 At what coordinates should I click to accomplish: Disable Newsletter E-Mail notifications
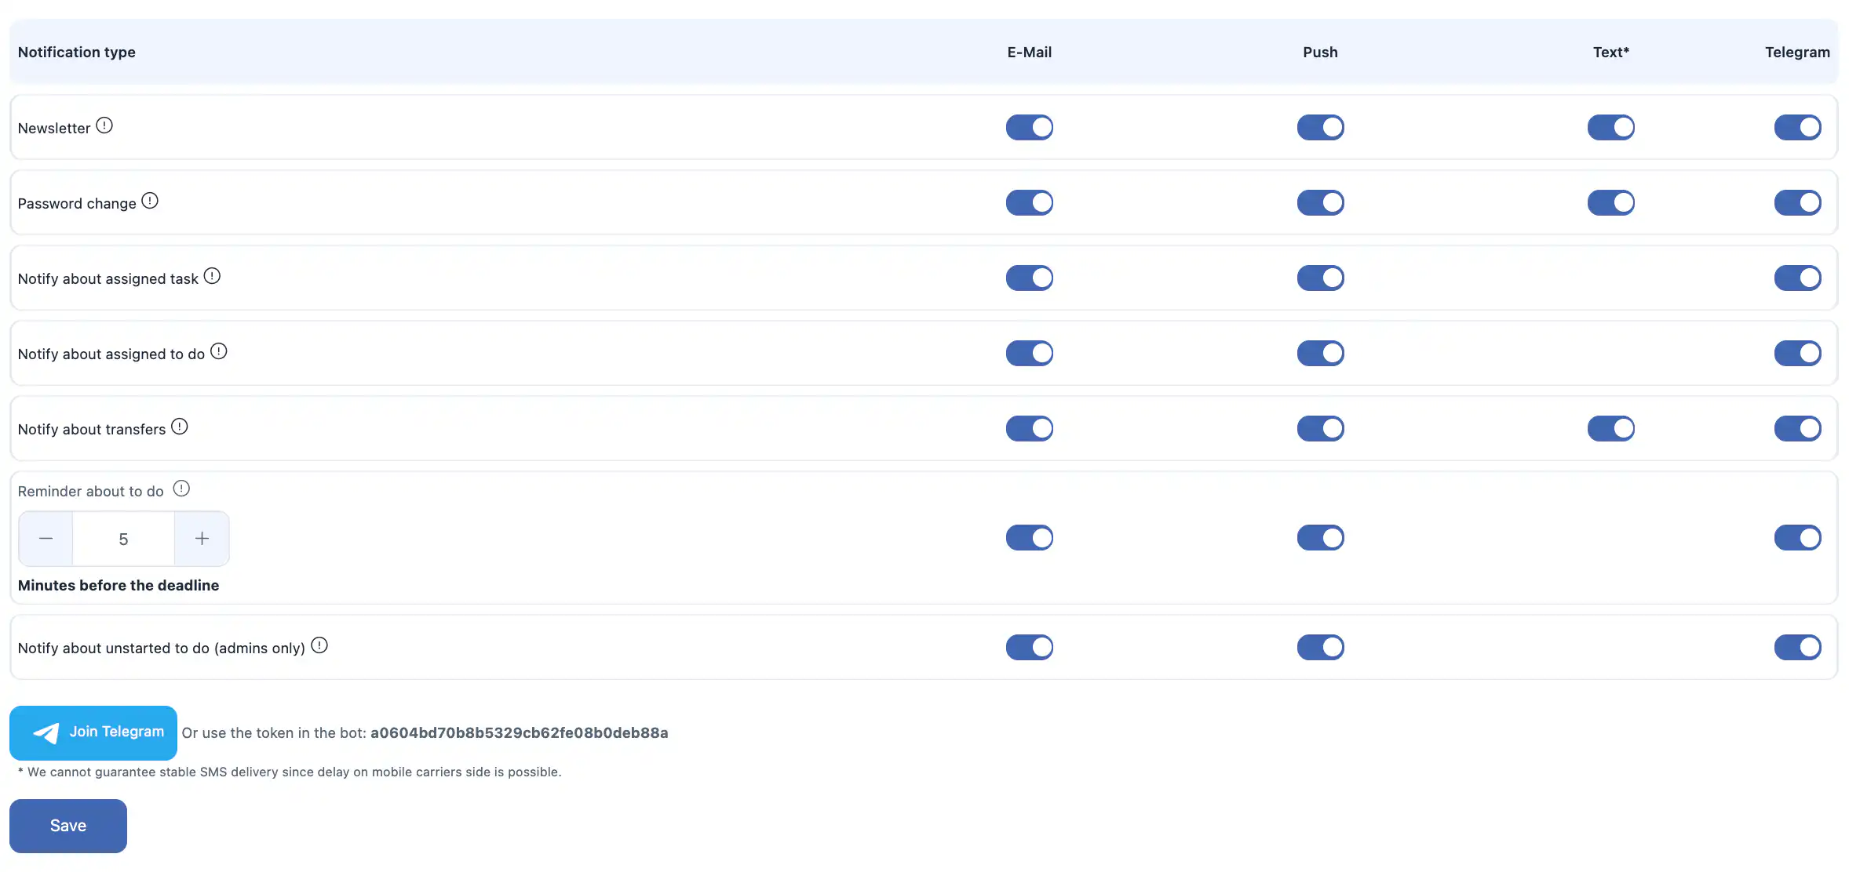[x=1029, y=127]
